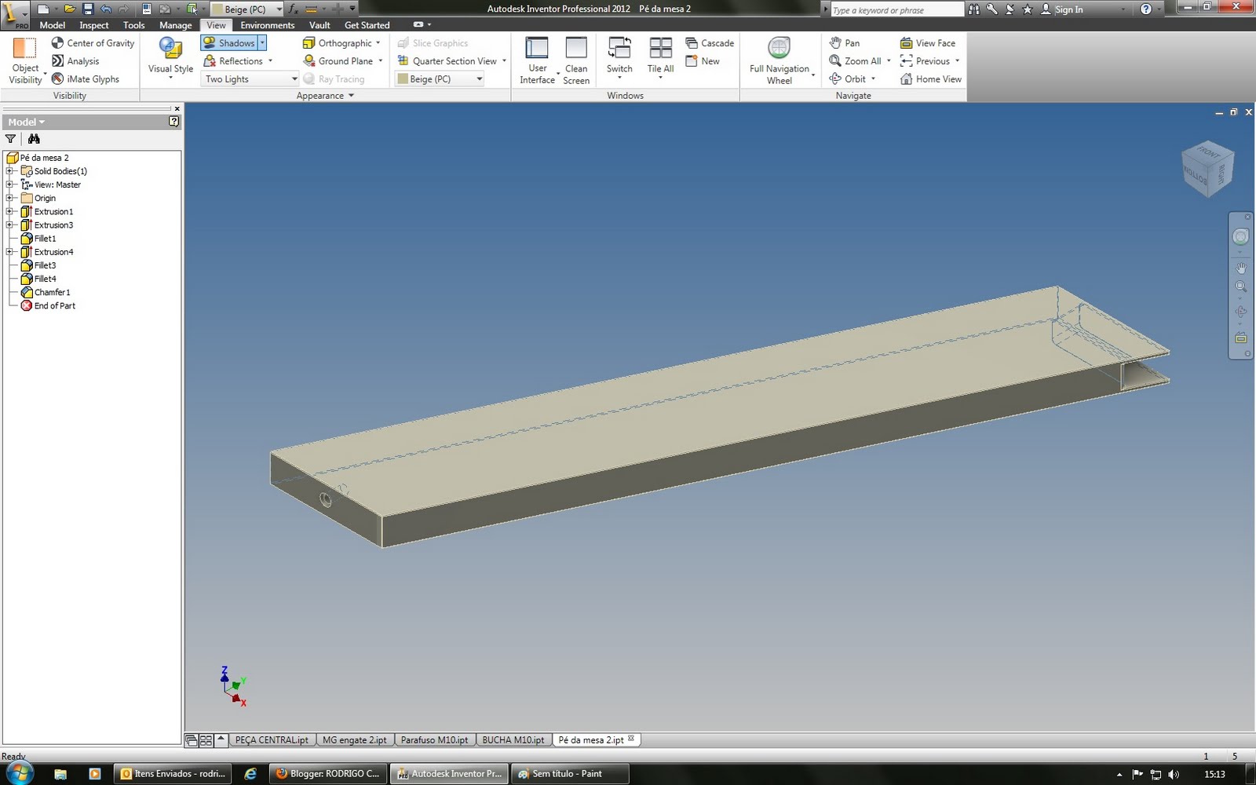The height and width of the screenshot is (785, 1256).
Task: Toggle Reflections in the Appearance panel
Action: point(237,60)
